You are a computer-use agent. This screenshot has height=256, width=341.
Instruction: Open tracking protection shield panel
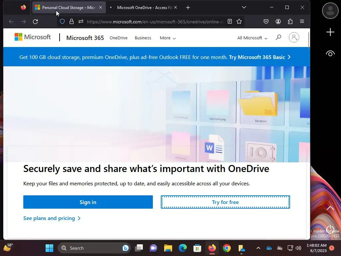[62, 22]
